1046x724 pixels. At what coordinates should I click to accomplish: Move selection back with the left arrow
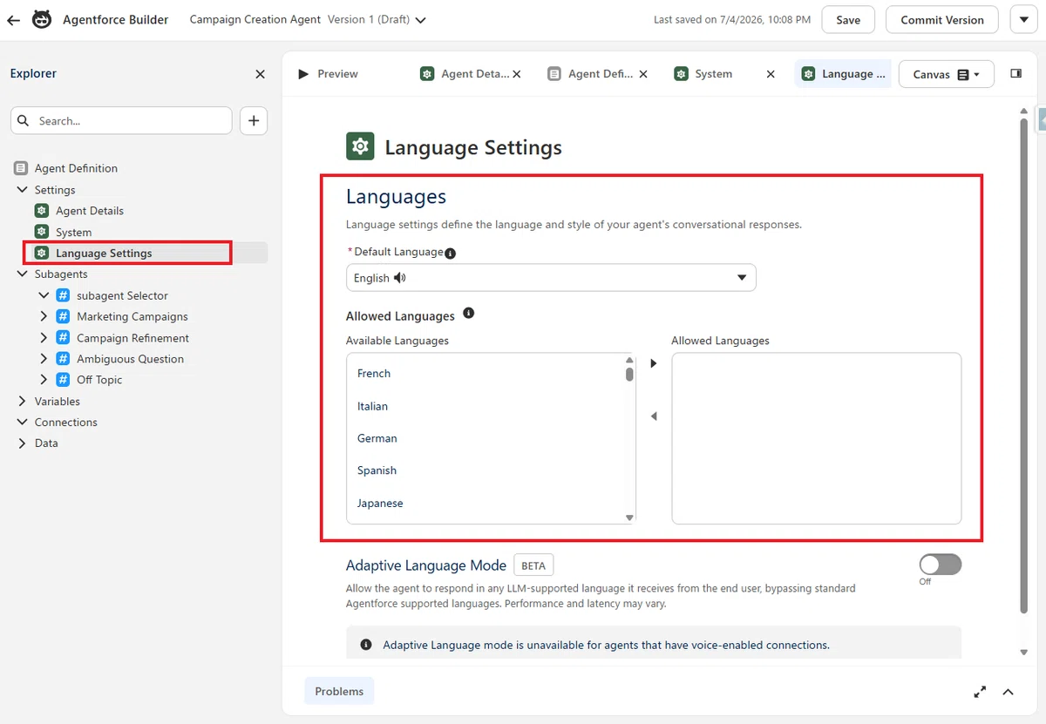click(654, 416)
